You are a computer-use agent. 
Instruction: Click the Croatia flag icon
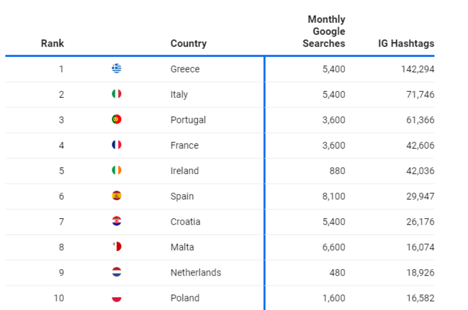click(x=116, y=221)
